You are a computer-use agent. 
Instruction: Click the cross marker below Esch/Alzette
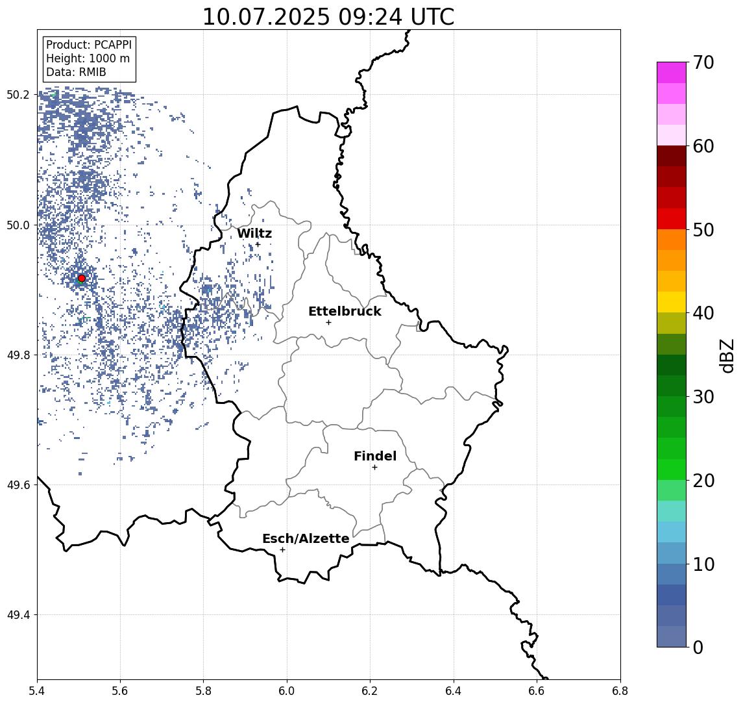point(282,550)
